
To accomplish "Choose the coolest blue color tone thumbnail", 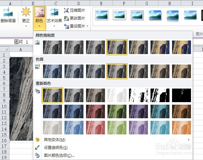I will point(52,71).
